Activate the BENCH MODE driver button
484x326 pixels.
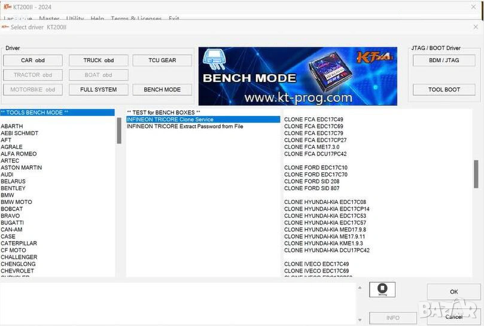point(162,90)
